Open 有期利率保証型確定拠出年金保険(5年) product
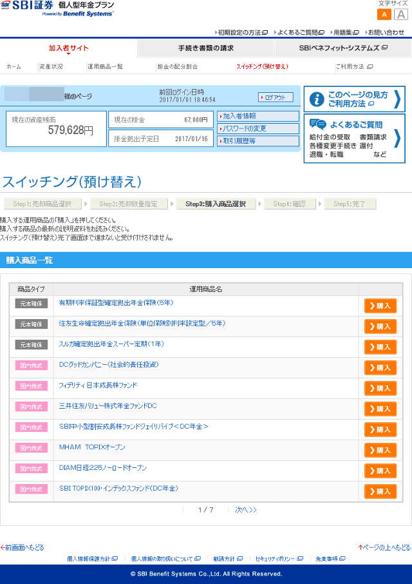Viewport: 412px width, 584px height. pyautogui.click(x=117, y=303)
